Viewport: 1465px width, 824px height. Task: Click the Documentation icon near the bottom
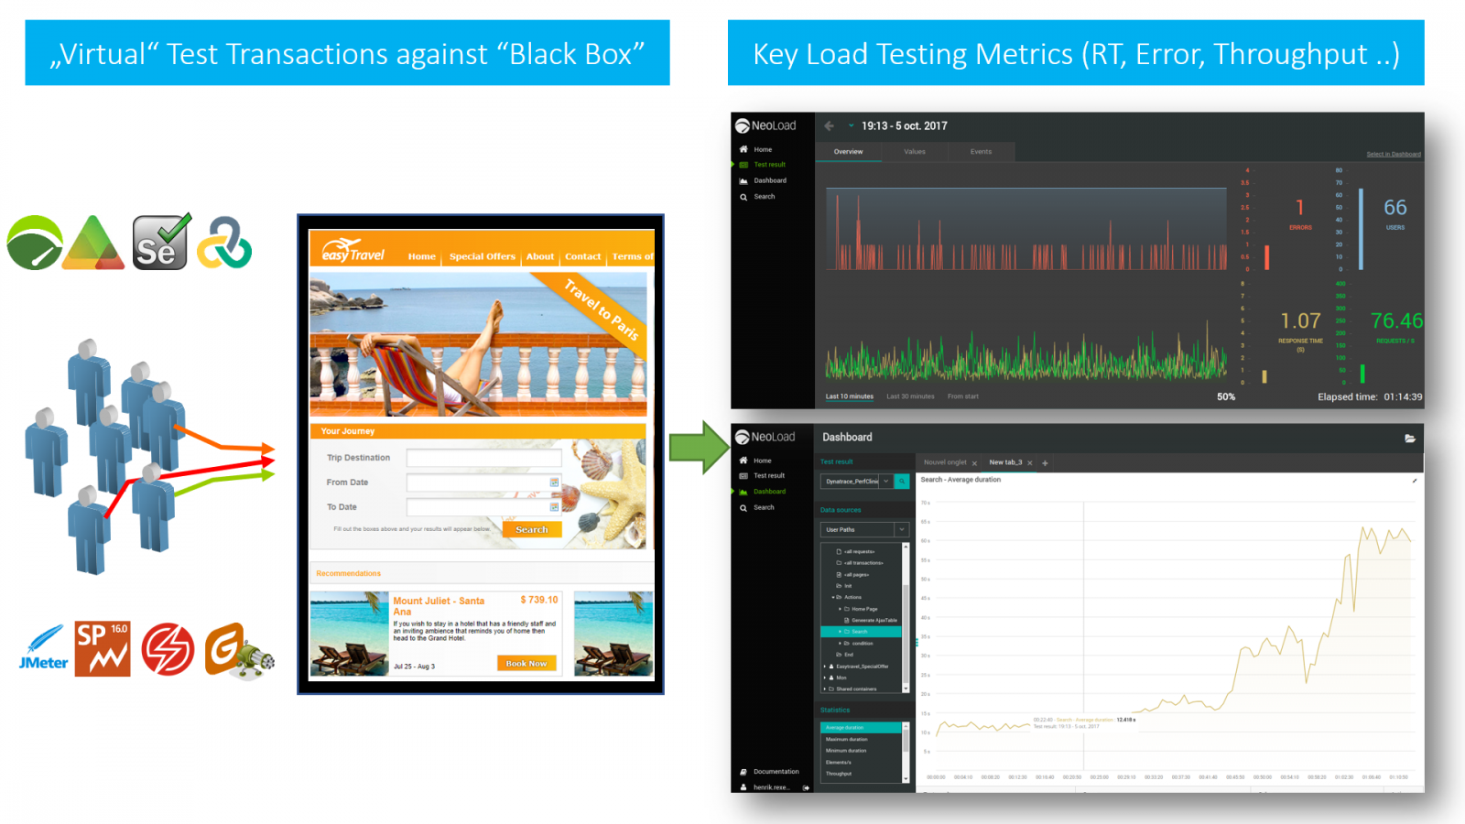point(743,771)
